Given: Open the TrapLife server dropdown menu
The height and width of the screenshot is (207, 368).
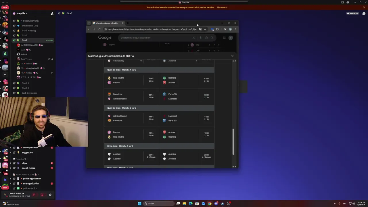Looking at the screenshot, I should [22, 13].
